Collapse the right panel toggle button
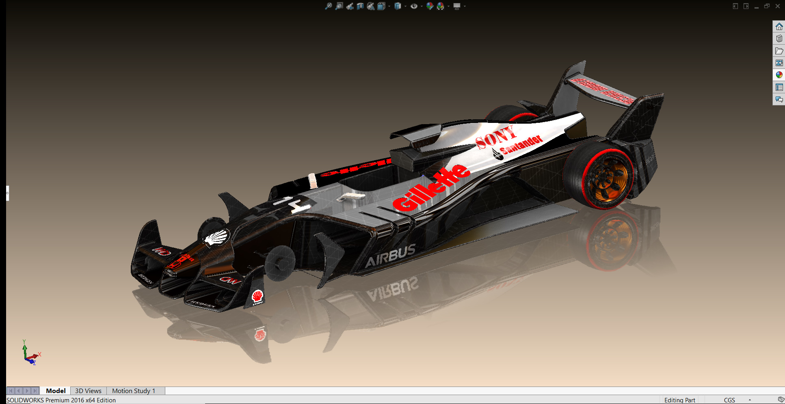Viewport: 785px width, 404px height. [x=746, y=6]
